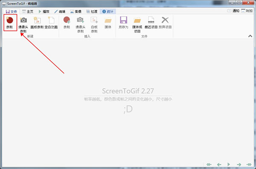
Task: Click the Save As (另存为) floppy icon
Action: point(123,20)
